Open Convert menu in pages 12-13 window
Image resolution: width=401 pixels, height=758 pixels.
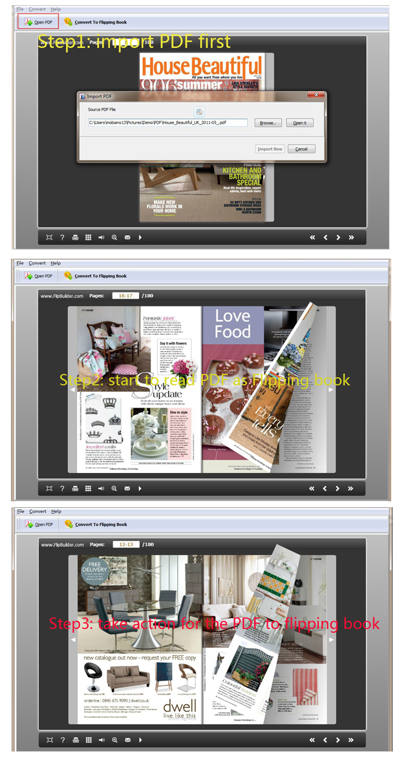tap(38, 511)
